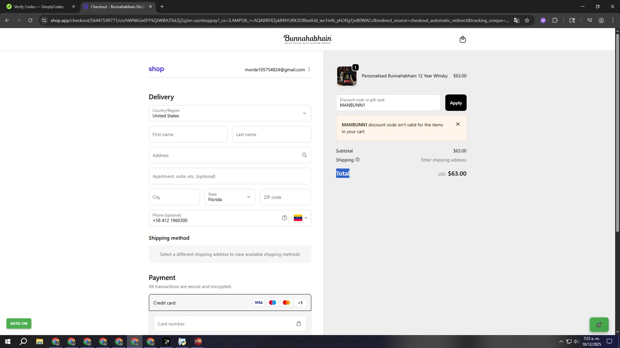The width and height of the screenshot is (620, 348).
Task: Click the Last name field
Action: coord(272,134)
